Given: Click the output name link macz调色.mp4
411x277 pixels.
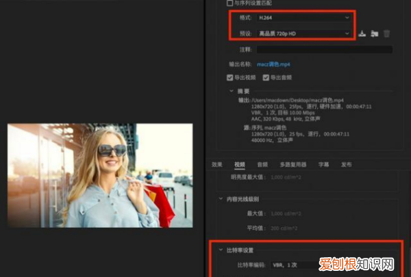Looking at the screenshot, I should (273, 64).
